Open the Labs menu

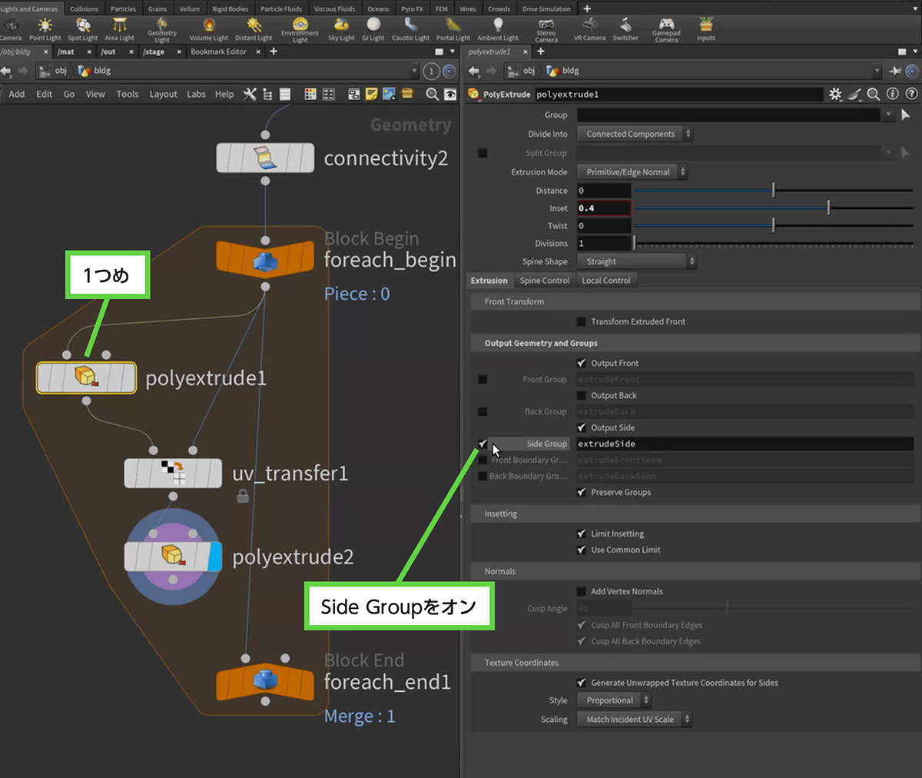[x=196, y=94]
